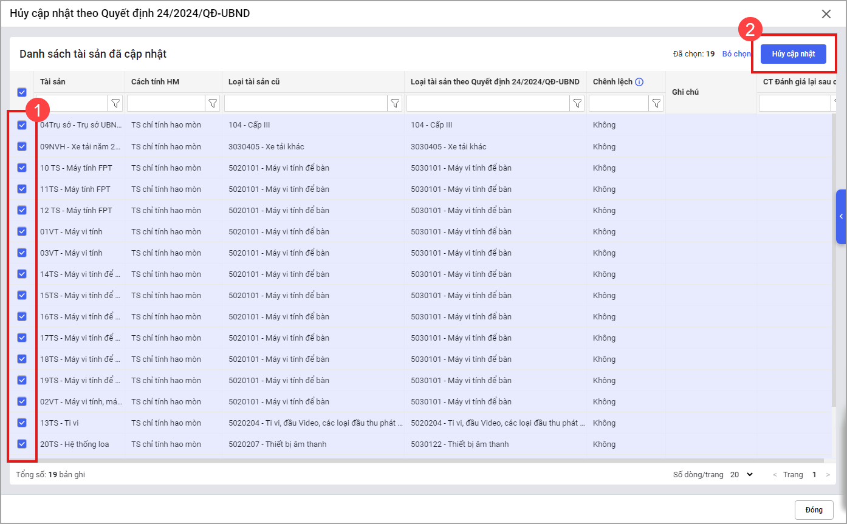Click the filter icon in Tài sản column
The height and width of the screenshot is (524, 847).
pos(115,104)
